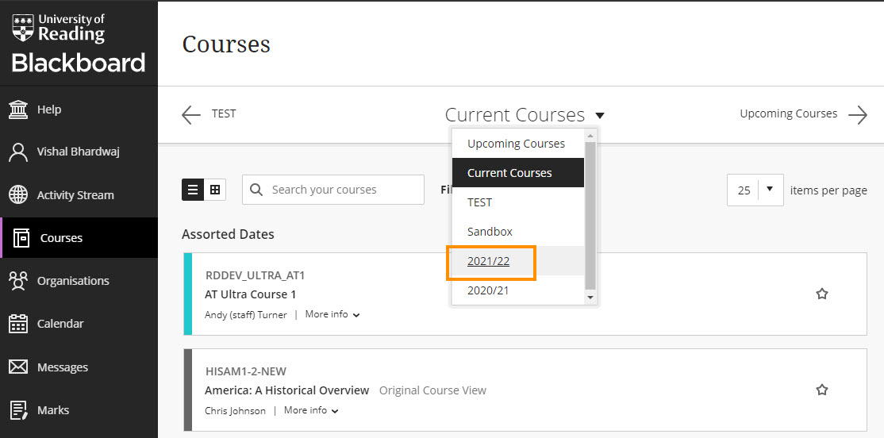The image size is (884, 438).
Task: Choose Sandbox from the term dropdown
Action: point(517,231)
